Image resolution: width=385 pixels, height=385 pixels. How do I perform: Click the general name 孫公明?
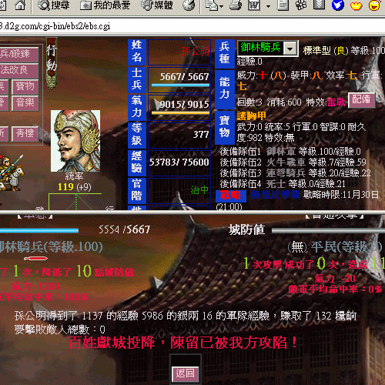tap(195, 52)
